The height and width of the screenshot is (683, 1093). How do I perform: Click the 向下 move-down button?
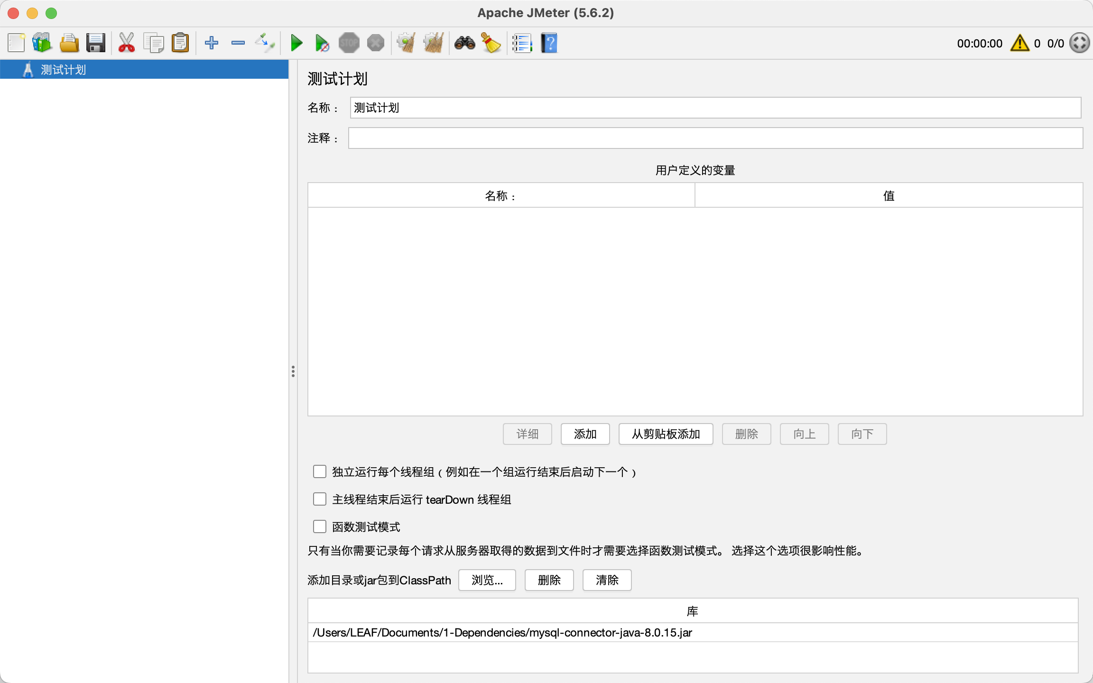pyautogui.click(x=862, y=434)
